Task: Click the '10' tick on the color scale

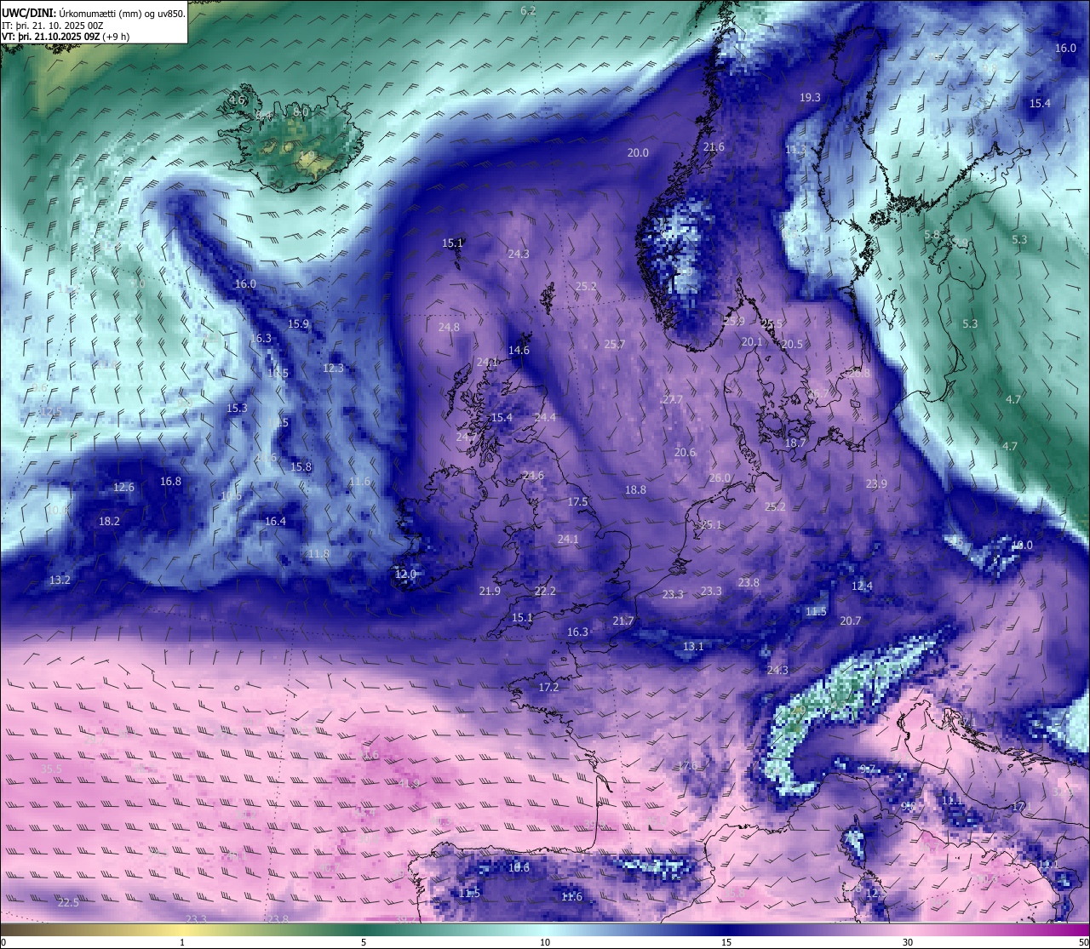Action: point(545,943)
